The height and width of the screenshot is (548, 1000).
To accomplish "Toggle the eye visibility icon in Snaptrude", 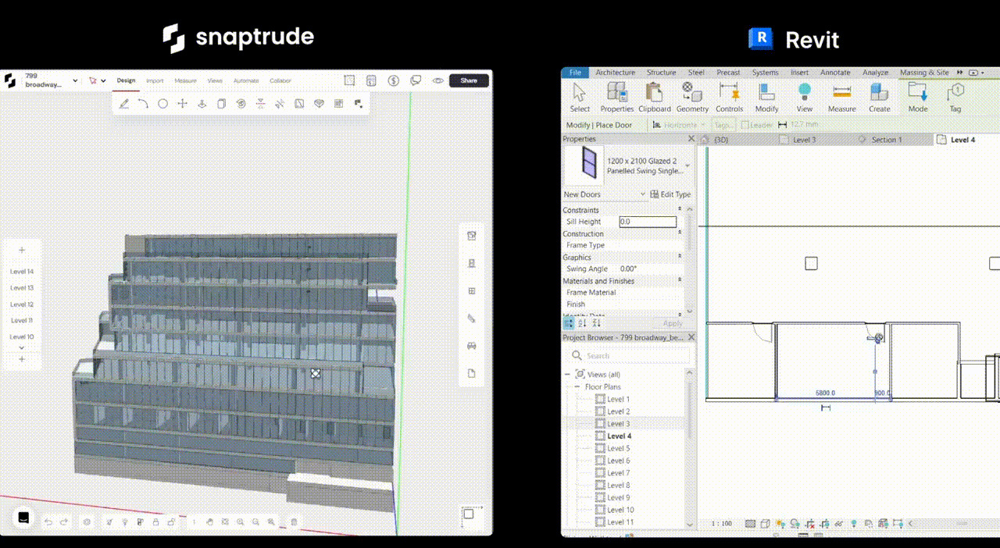I will click(x=438, y=80).
